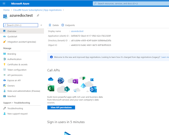Open Branding settings
The height and width of the screenshot is (135, 169).
pos(12,54)
